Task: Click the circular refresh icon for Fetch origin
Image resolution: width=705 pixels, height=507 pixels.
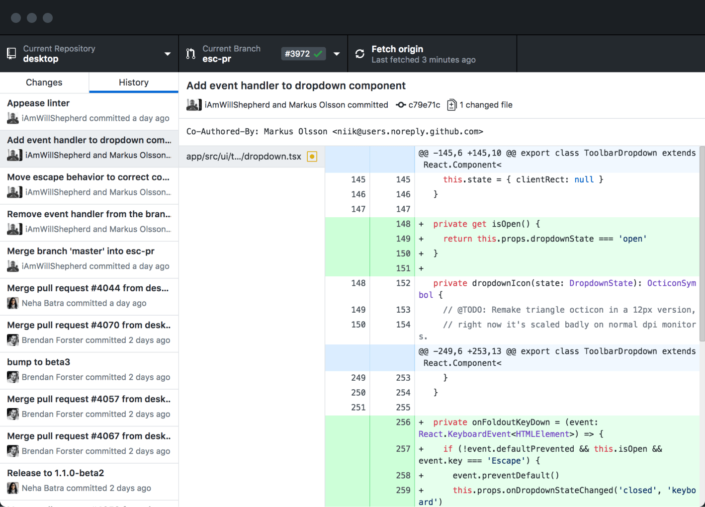Action: (359, 53)
